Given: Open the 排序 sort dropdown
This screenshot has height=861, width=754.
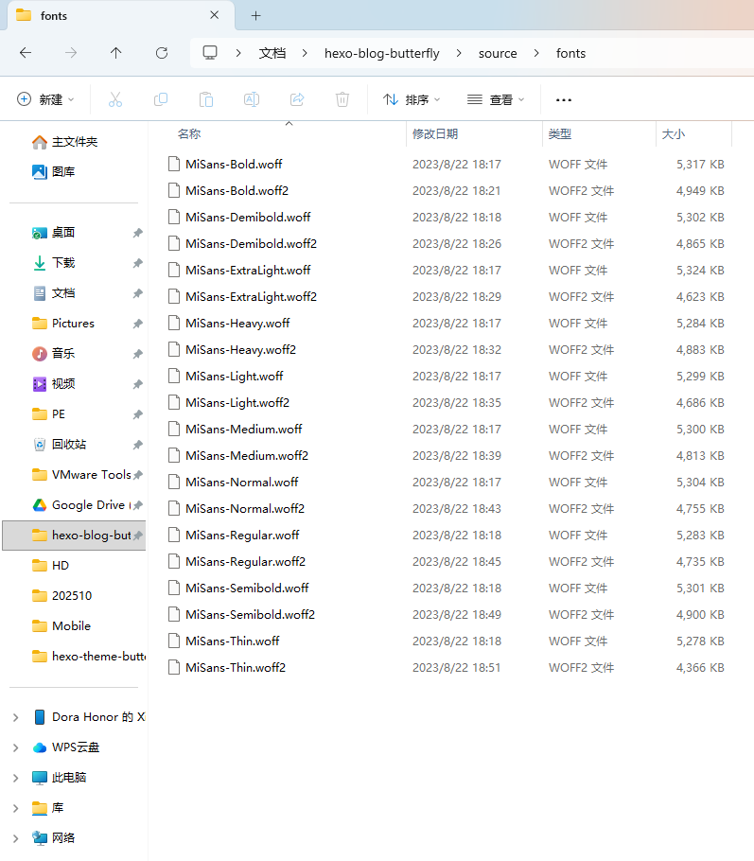Looking at the screenshot, I should [x=412, y=99].
